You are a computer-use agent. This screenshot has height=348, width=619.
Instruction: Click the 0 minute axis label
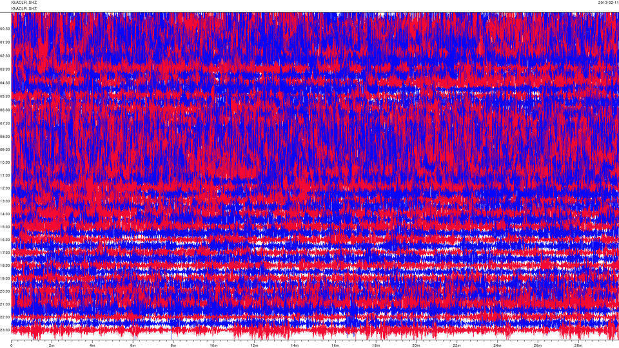[12, 345]
